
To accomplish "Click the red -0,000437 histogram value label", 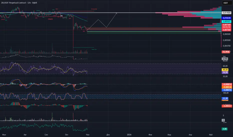I will 227,106.
